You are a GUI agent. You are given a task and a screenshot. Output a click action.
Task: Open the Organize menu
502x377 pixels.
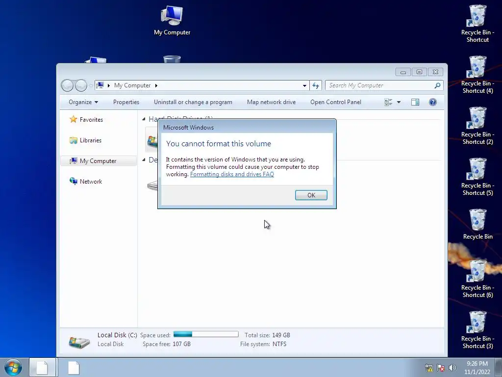pyautogui.click(x=83, y=102)
